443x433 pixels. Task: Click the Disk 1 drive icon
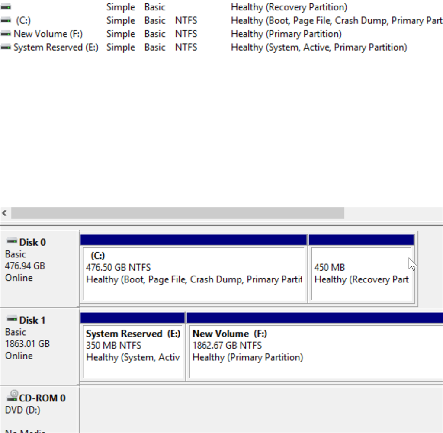coord(12,319)
